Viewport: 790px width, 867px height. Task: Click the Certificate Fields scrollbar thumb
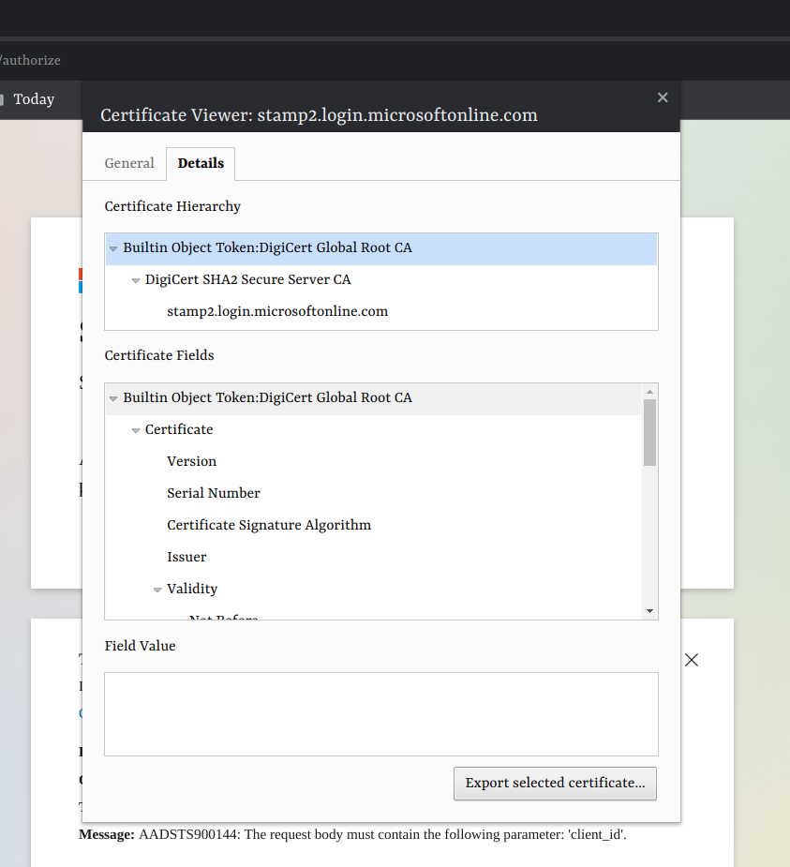click(649, 432)
